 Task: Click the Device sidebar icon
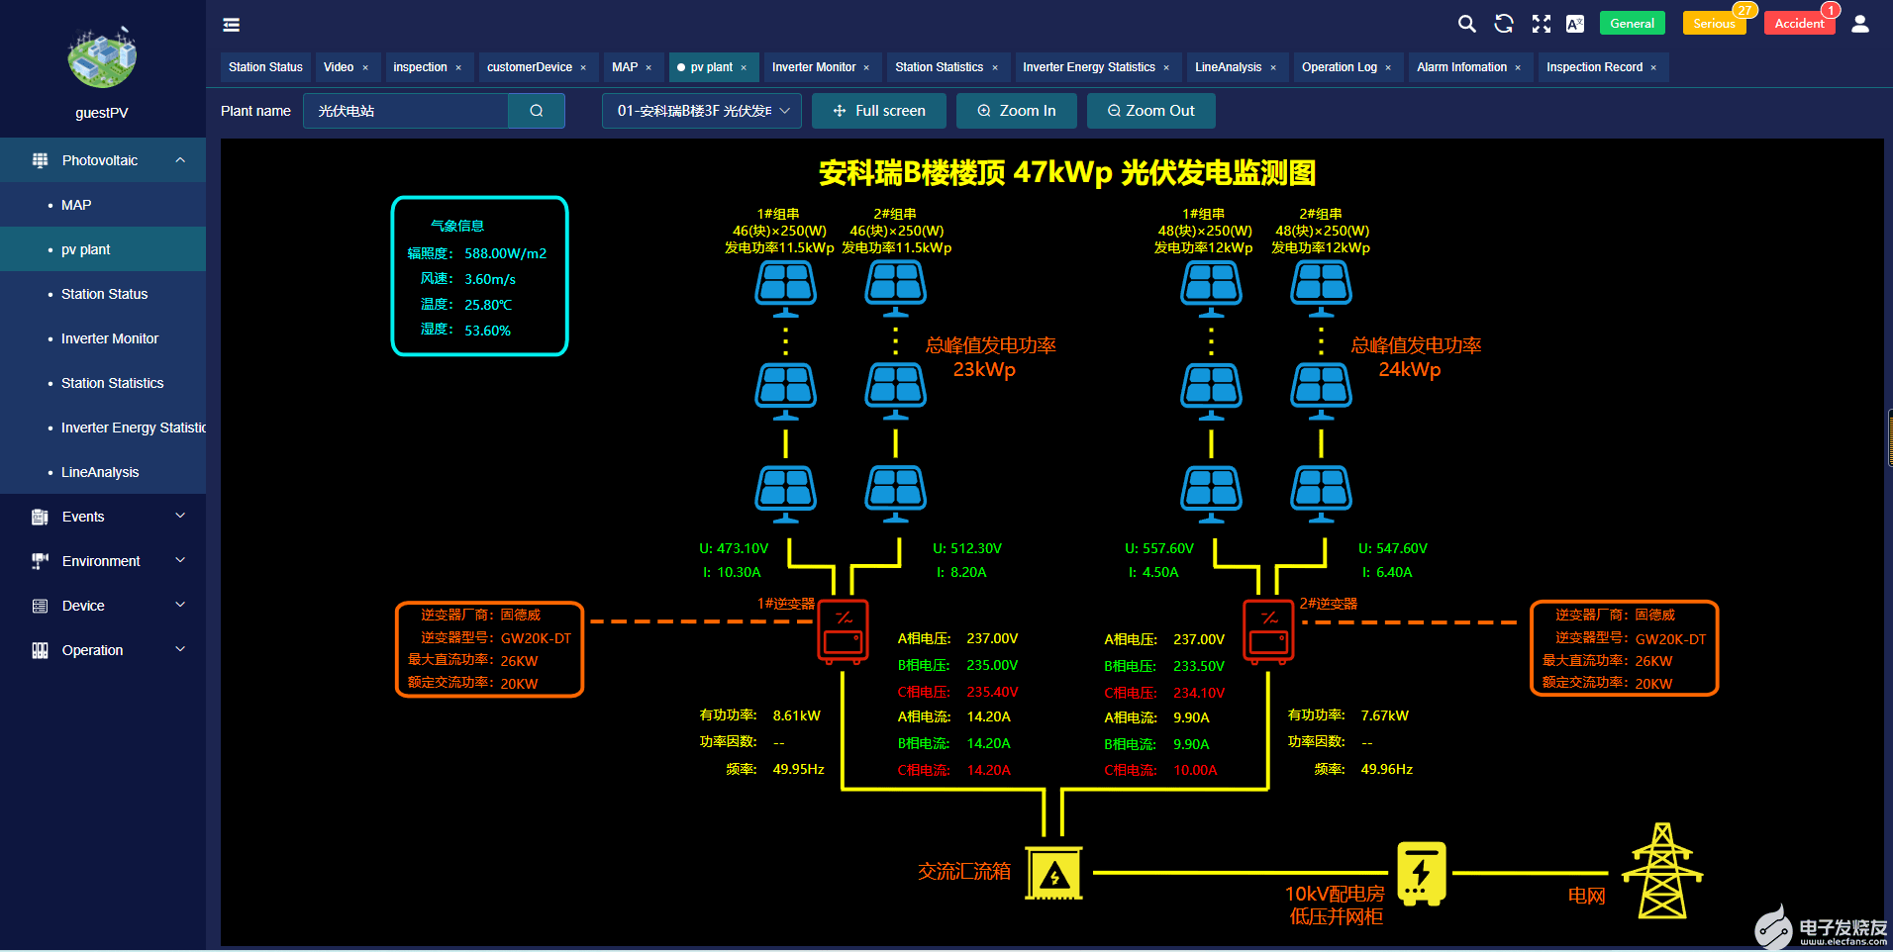40,606
